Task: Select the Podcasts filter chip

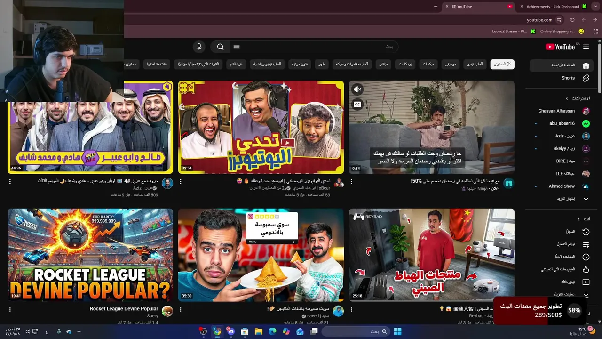Action: point(405,64)
